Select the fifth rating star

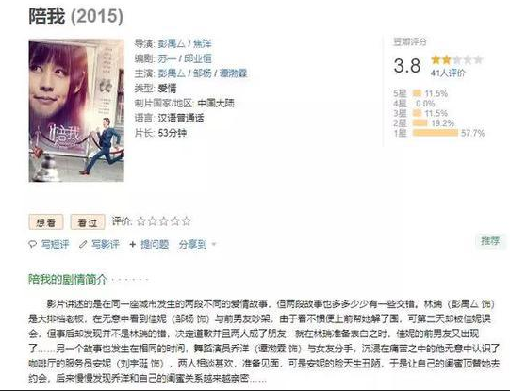[x=186, y=221]
